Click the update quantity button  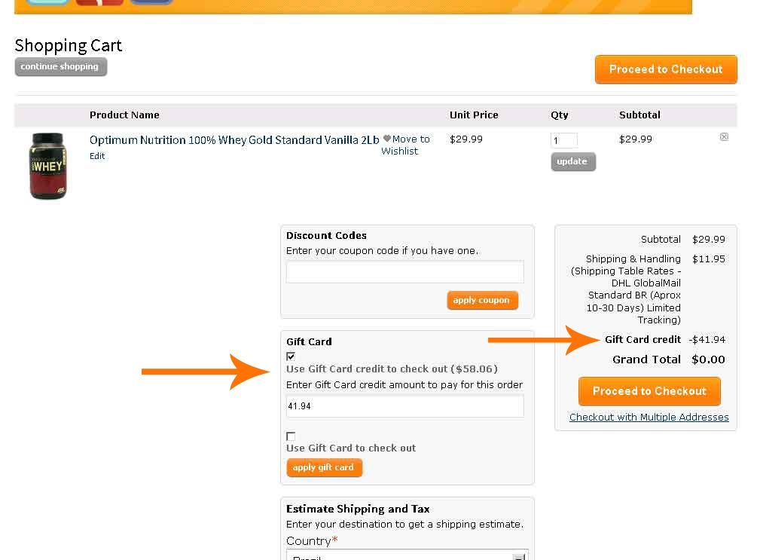coord(573,161)
